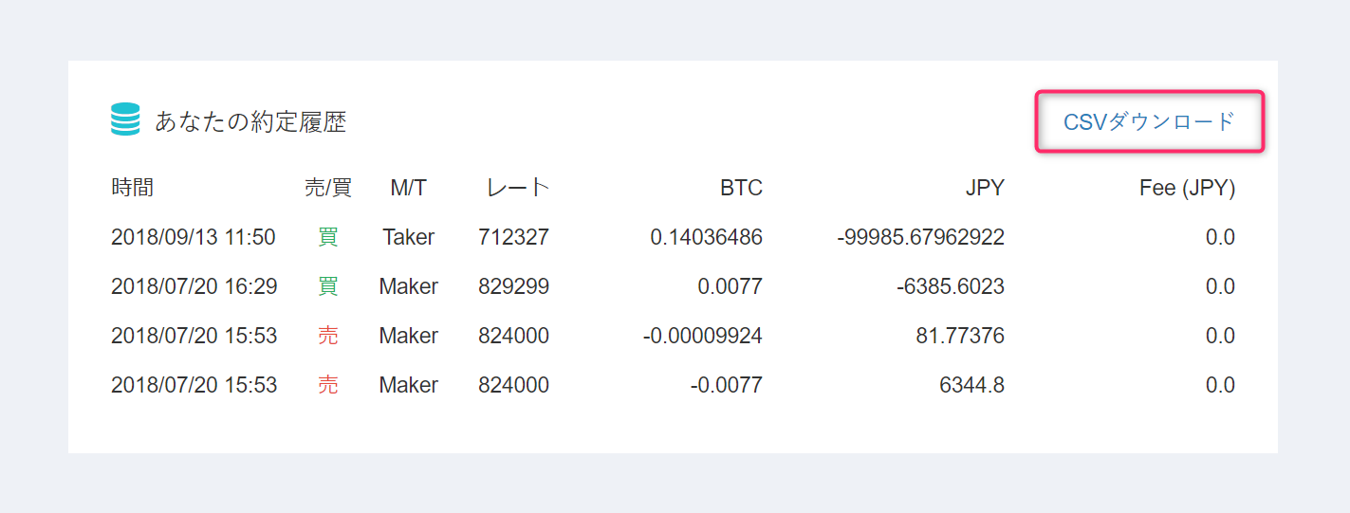Viewport: 1350px width, 513px height.
Task: Click the red 売 label for 81.77376 JPY
Action: click(x=327, y=336)
